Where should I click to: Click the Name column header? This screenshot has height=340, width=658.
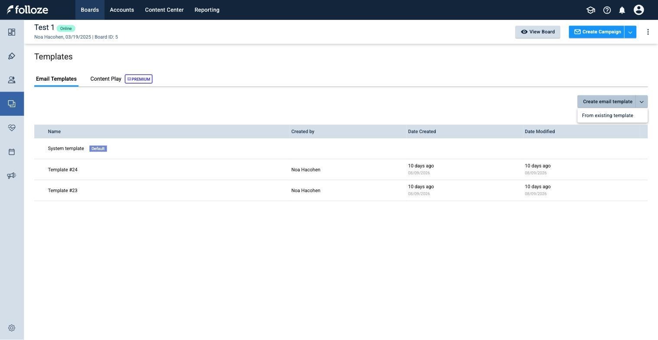pyautogui.click(x=54, y=131)
